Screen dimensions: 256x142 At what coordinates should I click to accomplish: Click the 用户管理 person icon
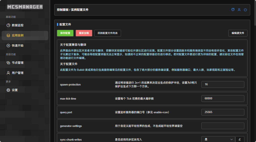(x=8, y=73)
